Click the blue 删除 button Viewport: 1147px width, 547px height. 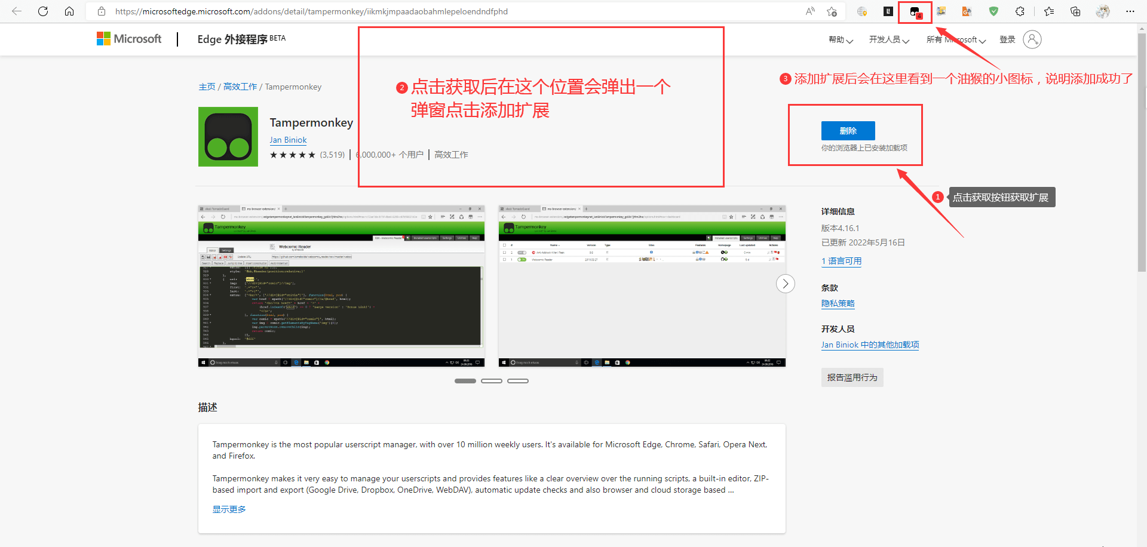pos(848,131)
